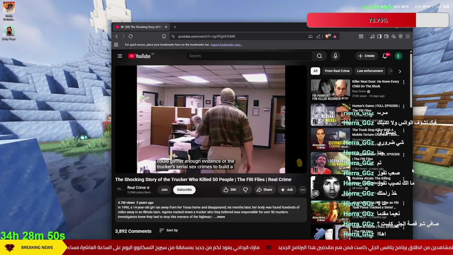Open the account avatar E menu
453x255 pixels.
tap(398, 56)
